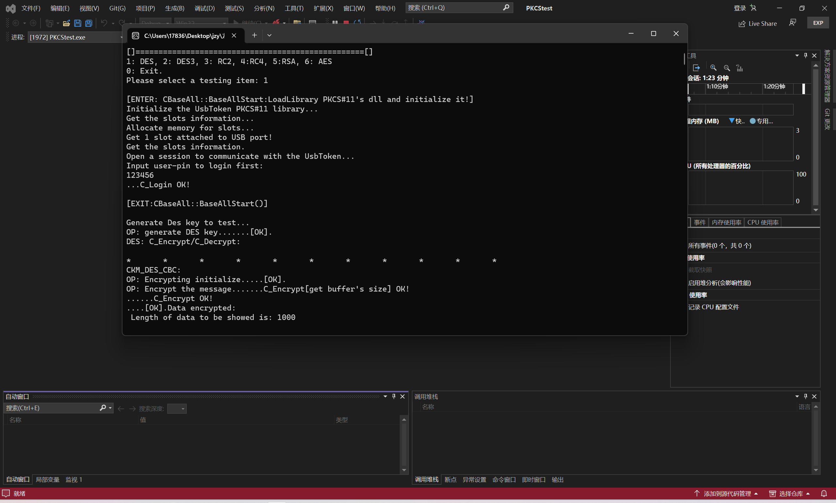The height and width of the screenshot is (503, 836).
Task: Zoom in the diagnostics timeline
Action: coord(713,68)
